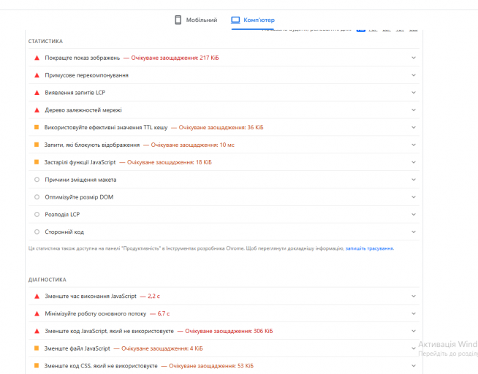Open audit Зменште код CSS, який не використовуєте
The height and width of the screenshot is (374, 478).
point(101,366)
